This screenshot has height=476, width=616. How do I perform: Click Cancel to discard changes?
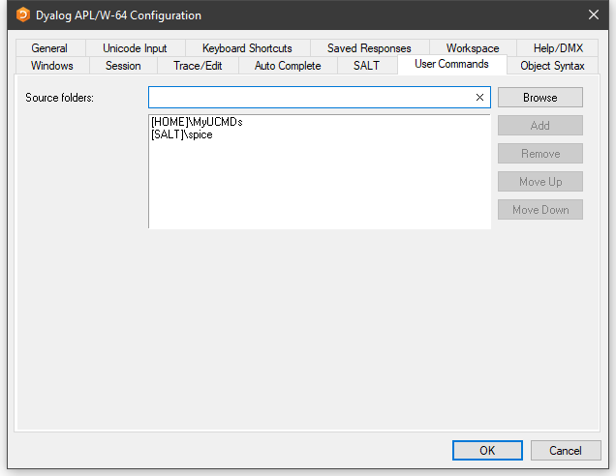pos(565,451)
